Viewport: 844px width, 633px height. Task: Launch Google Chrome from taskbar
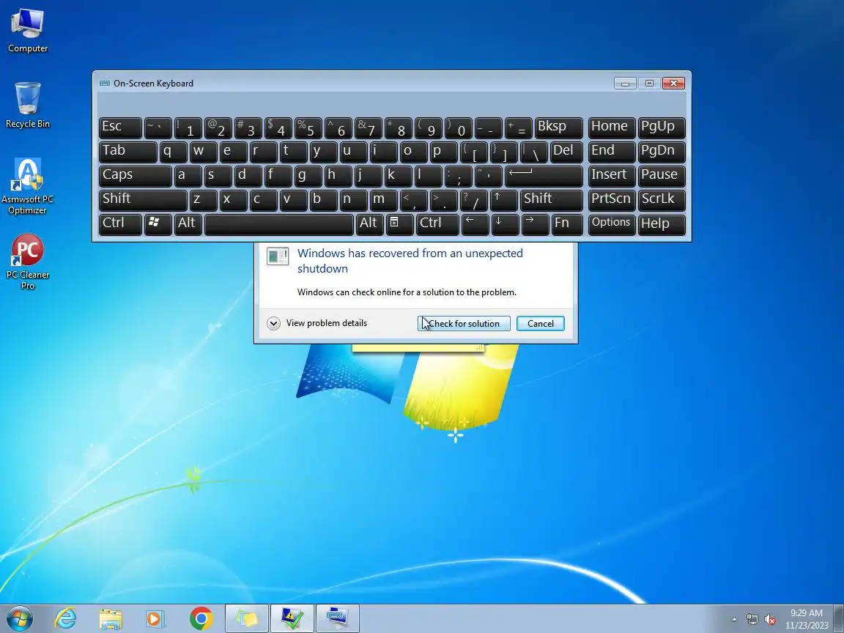click(x=201, y=618)
